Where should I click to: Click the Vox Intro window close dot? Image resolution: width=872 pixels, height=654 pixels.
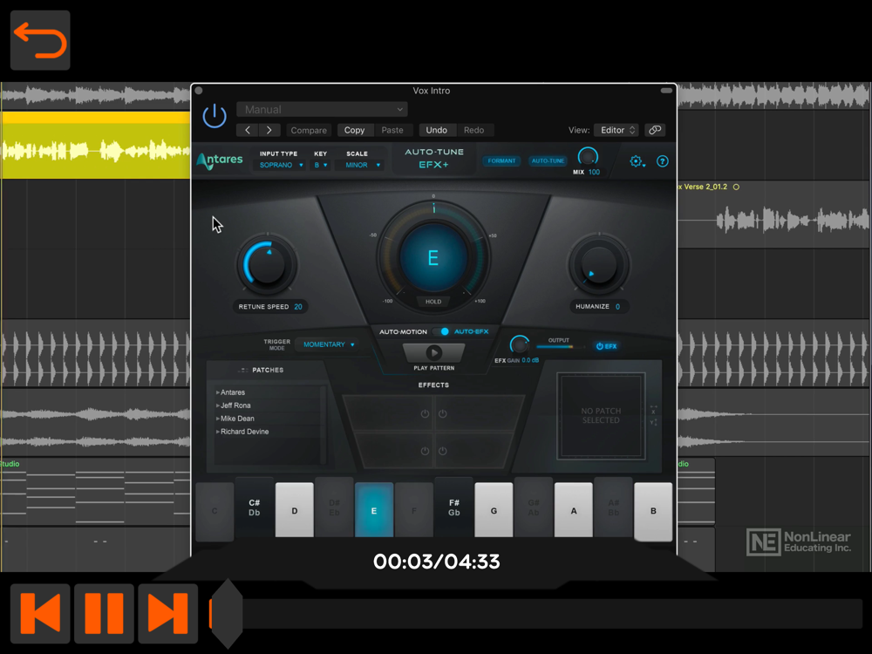click(199, 91)
